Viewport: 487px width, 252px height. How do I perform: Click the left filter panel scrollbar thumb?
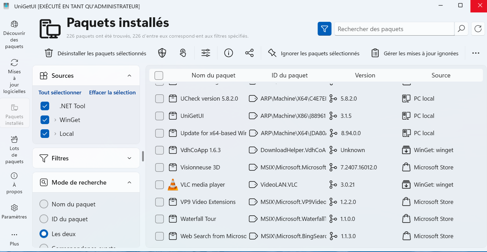(x=143, y=156)
